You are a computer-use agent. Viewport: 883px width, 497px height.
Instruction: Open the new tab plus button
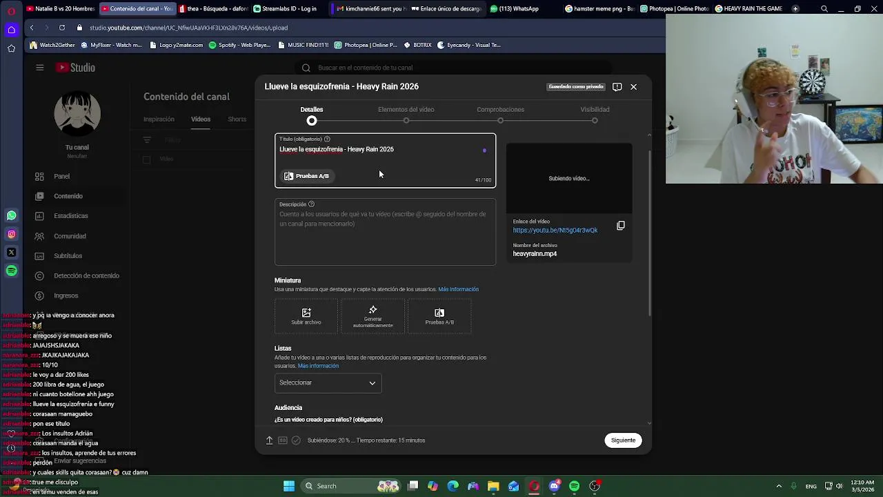(795, 9)
